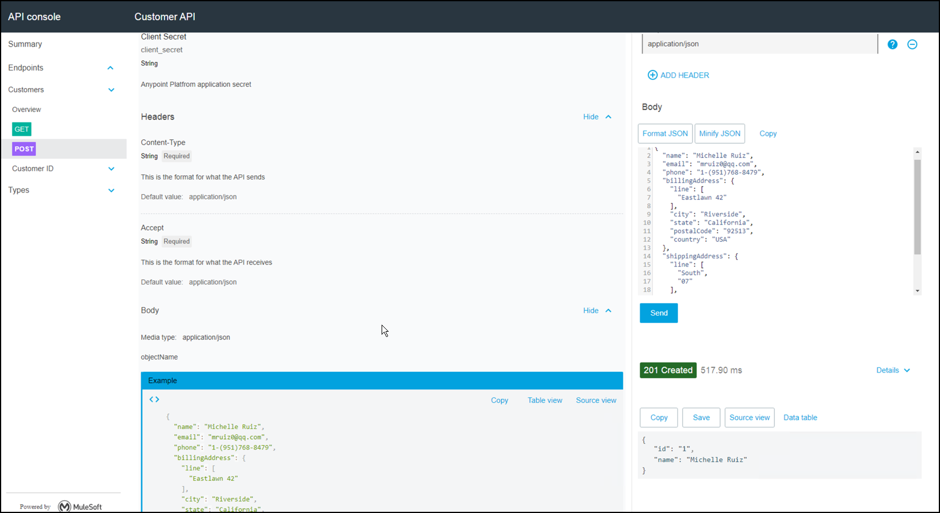Click the plus icon beside ADD HEADER
The height and width of the screenshot is (513, 940).
pos(652,75)
